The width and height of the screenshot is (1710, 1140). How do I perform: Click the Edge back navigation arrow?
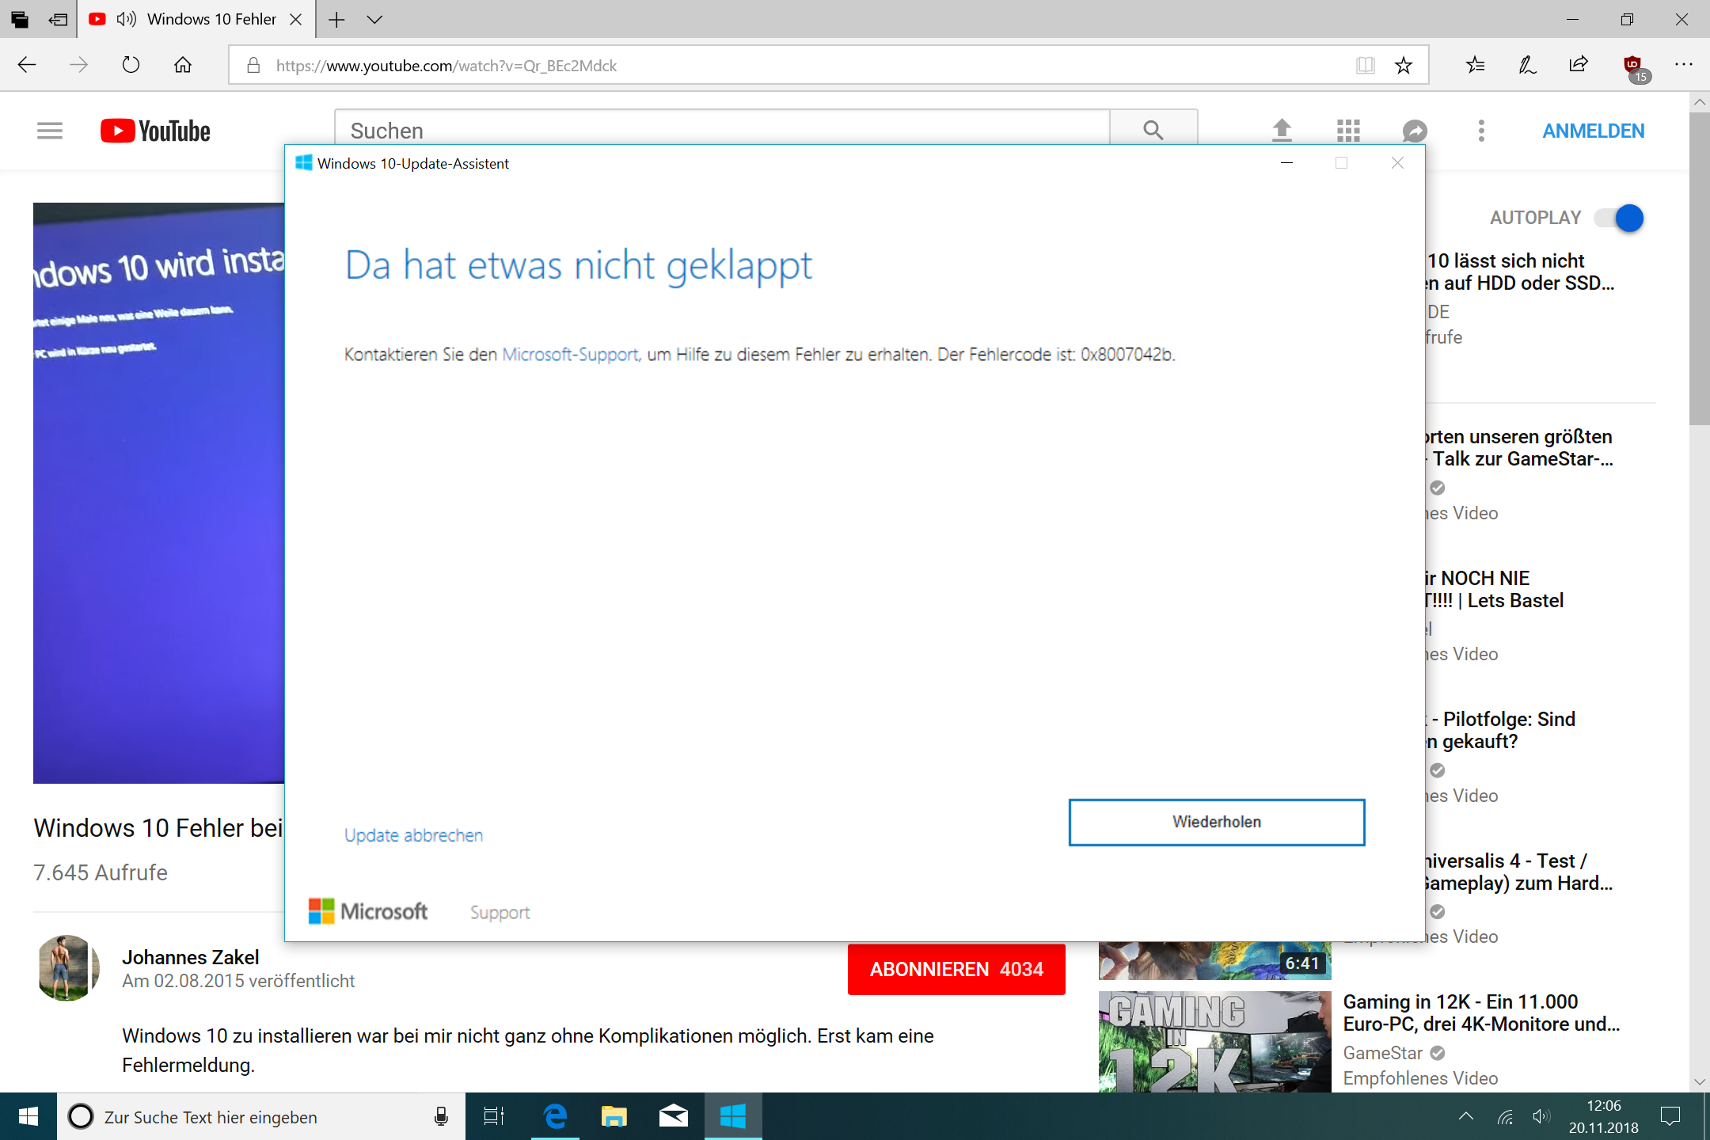tap(27, 65)
